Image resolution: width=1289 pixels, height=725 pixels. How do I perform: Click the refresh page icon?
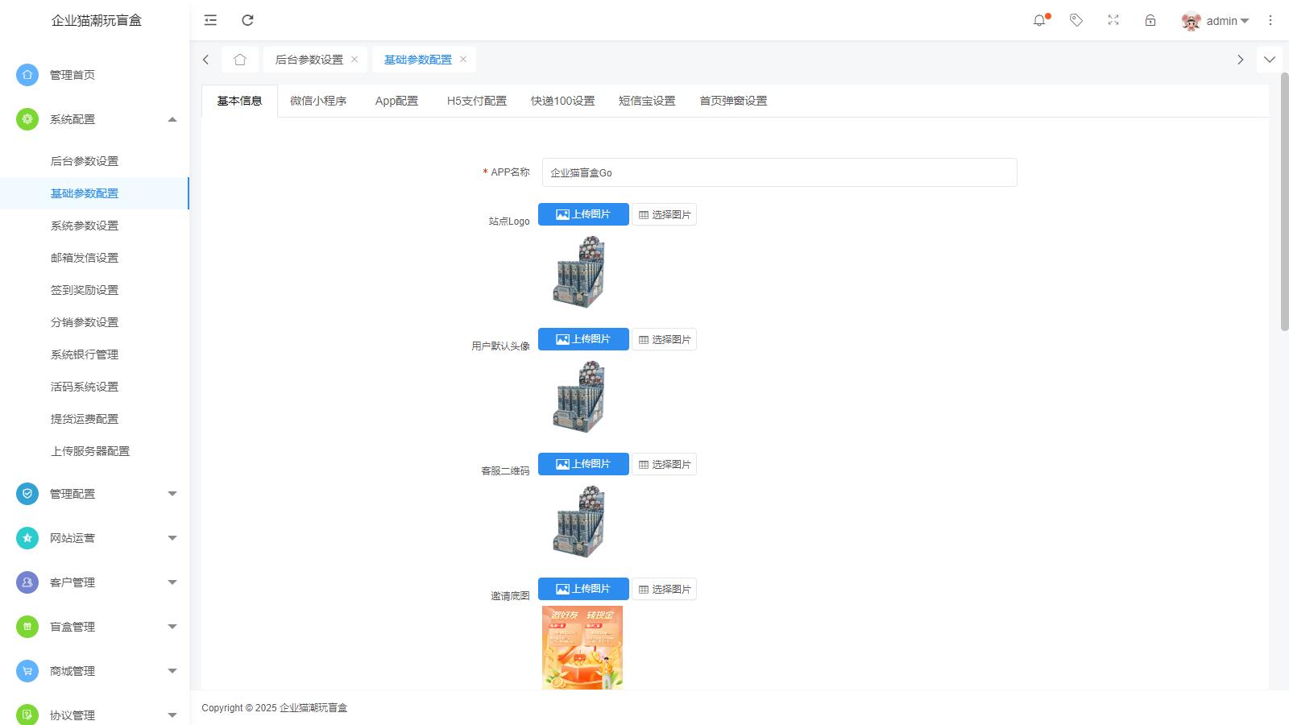pos(248,20)
